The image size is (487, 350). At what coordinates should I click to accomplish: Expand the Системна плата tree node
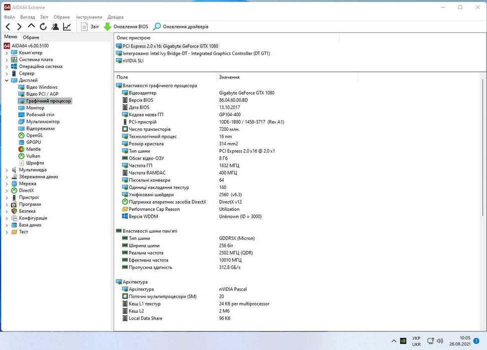7,60
